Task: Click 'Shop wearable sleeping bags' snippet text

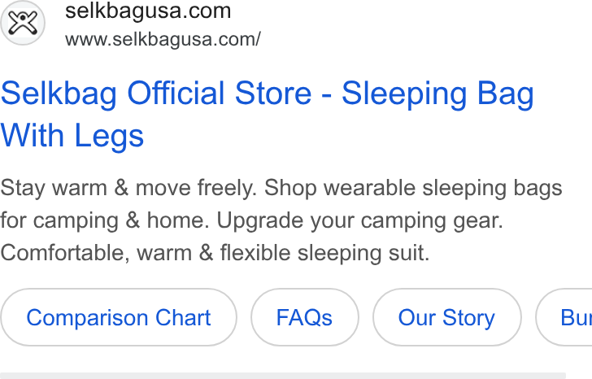Action: point(413,188)
